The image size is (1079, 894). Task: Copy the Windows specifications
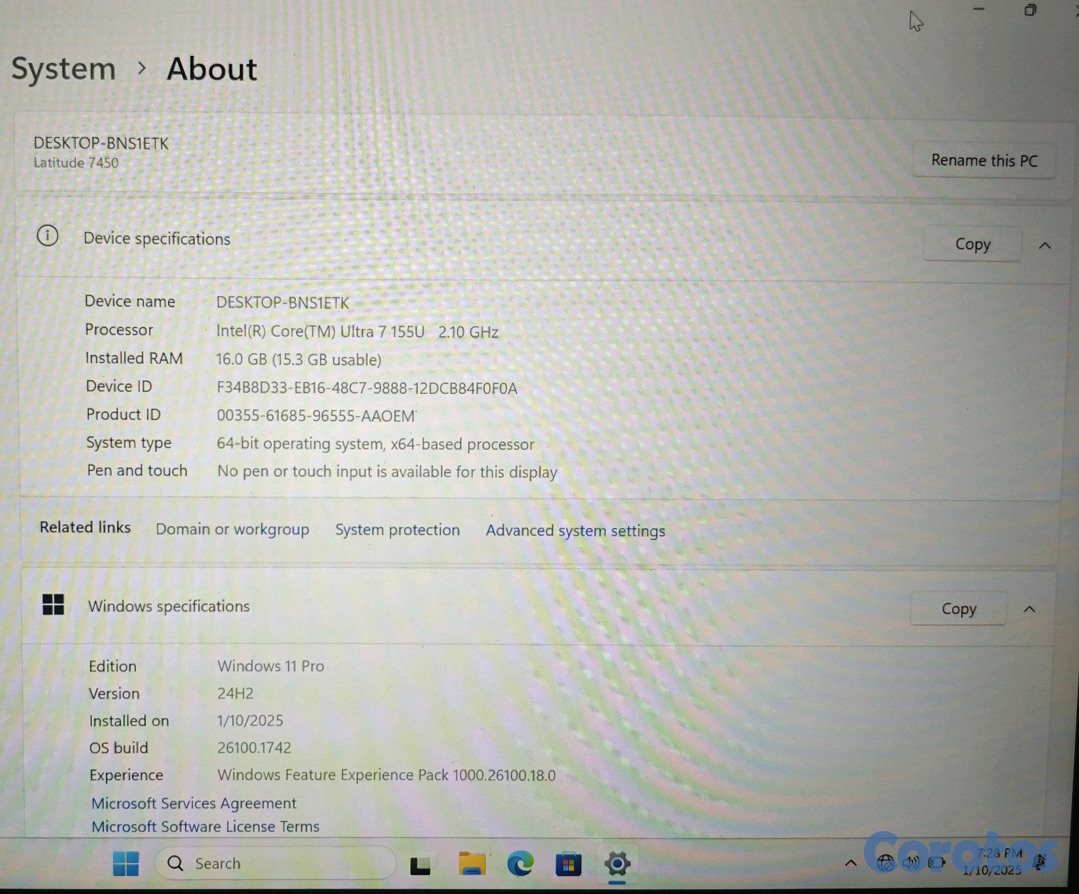[958, 609]
